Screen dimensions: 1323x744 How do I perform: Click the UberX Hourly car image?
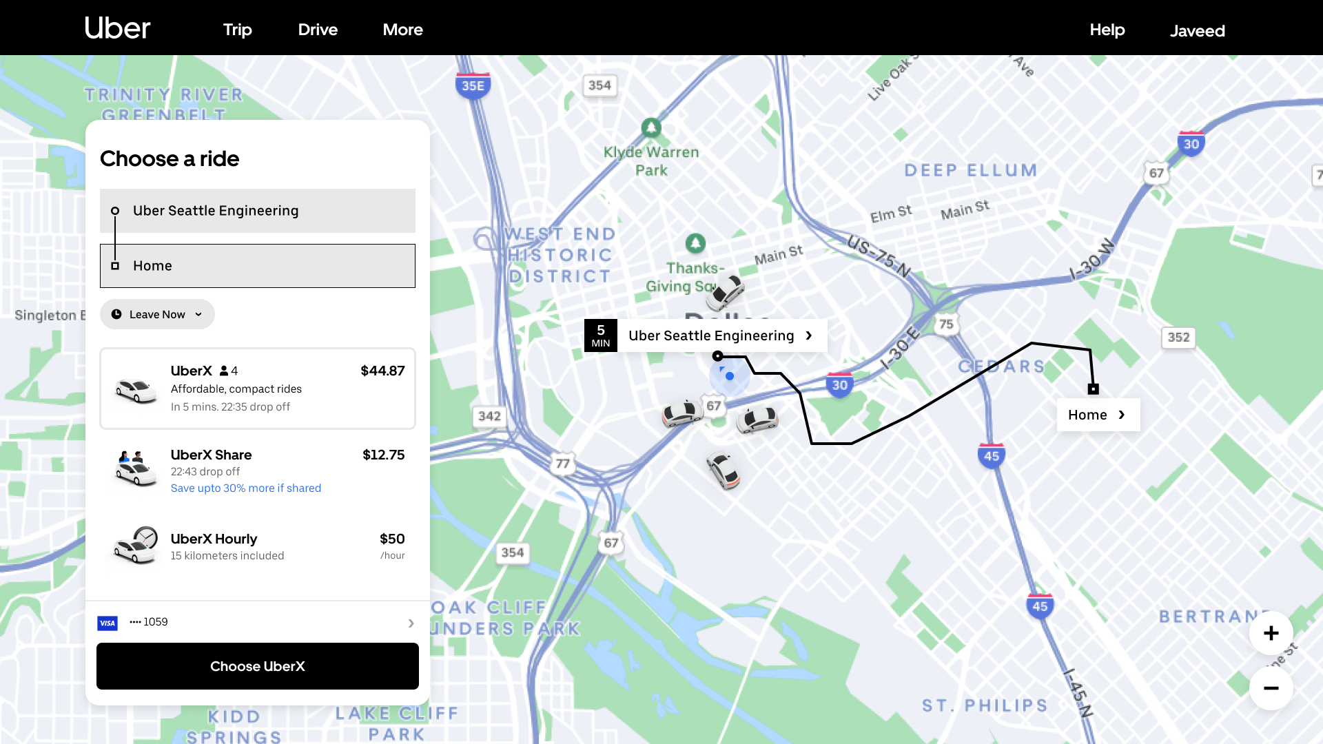point(136,546)
